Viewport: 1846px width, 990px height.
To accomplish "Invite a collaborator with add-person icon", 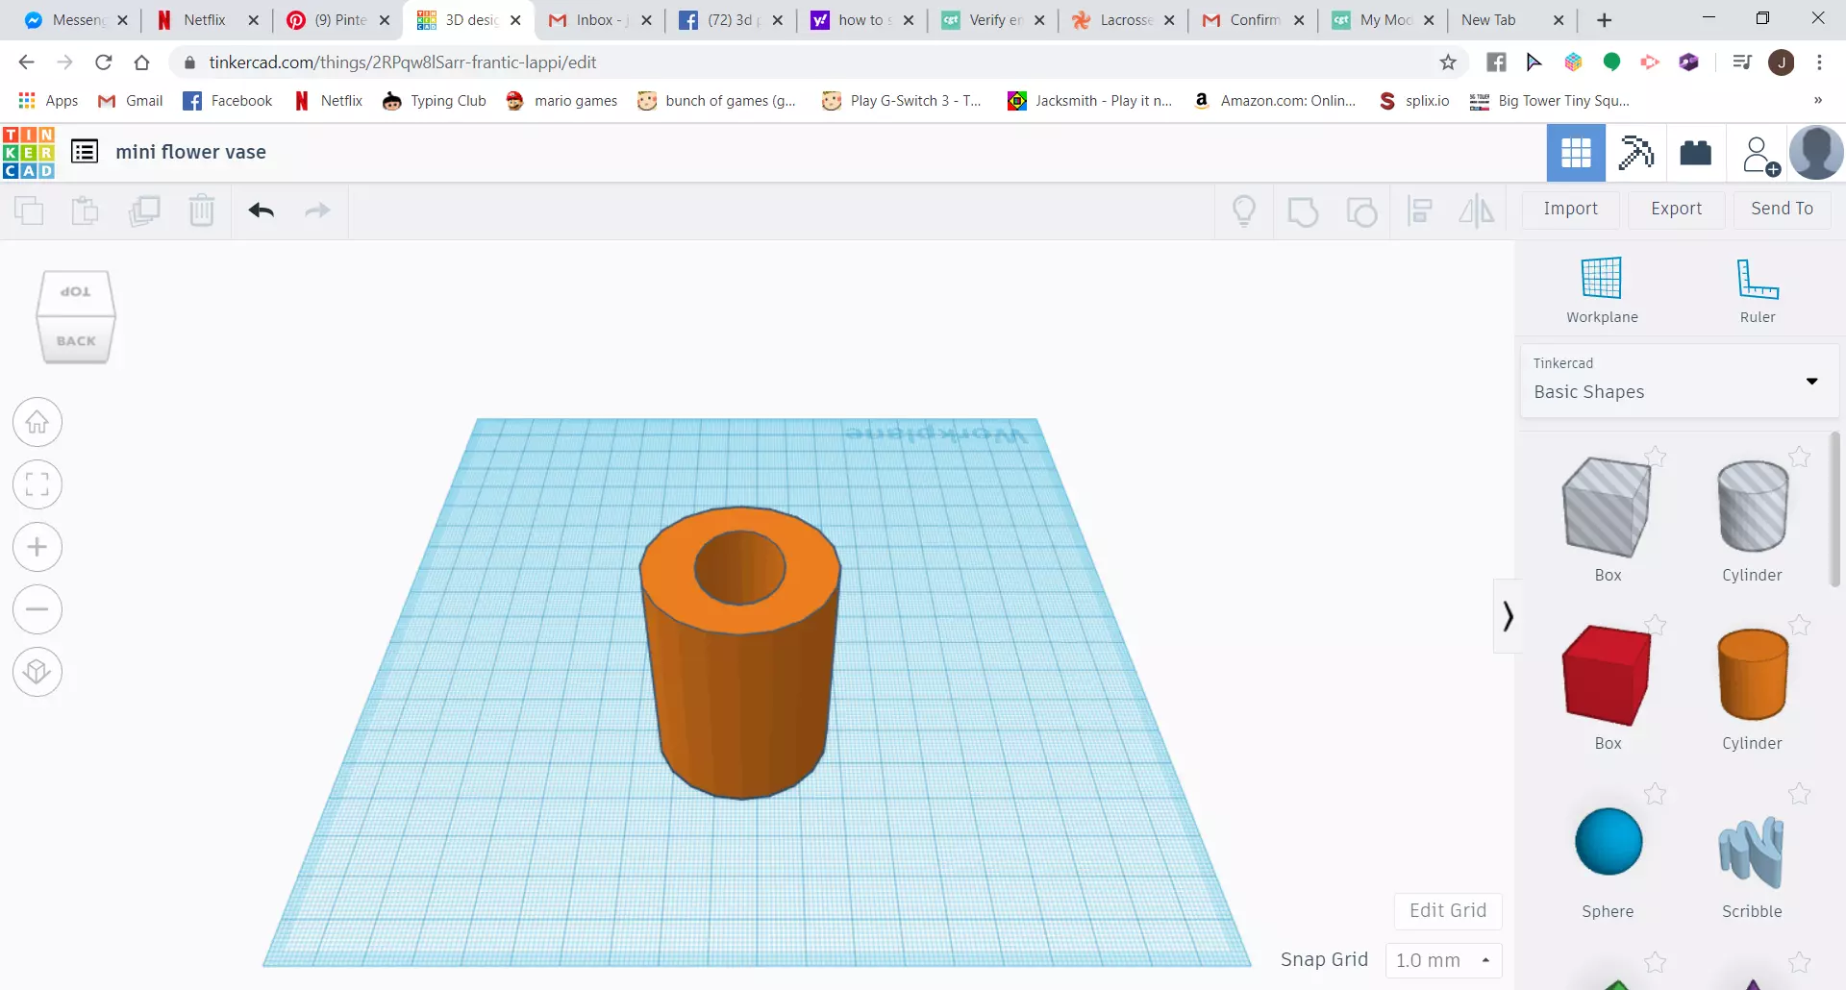I will click(1759, 155).
